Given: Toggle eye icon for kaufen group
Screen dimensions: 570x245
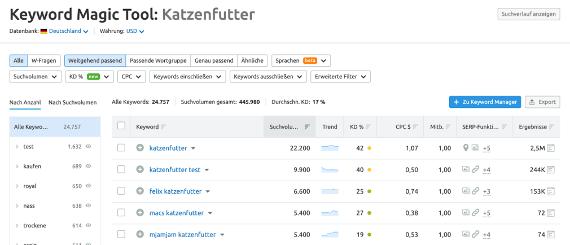Looking at the screenshot, I should 88,166.
